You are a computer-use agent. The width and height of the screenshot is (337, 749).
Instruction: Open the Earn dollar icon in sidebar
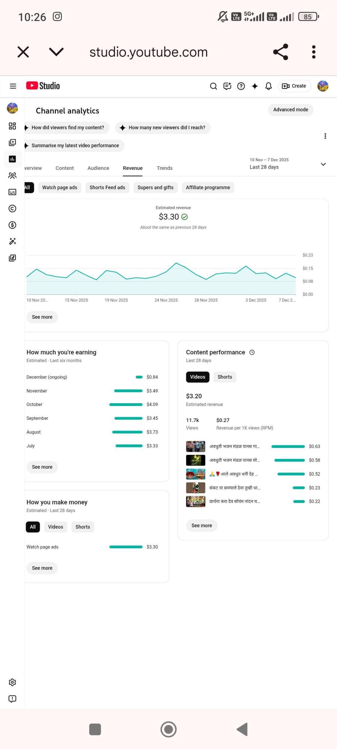[x=12, y=225]
